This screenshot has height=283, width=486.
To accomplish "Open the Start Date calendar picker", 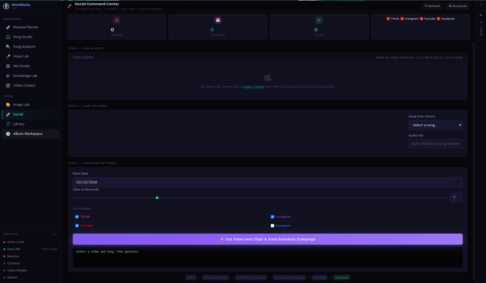I will [458, 182].
